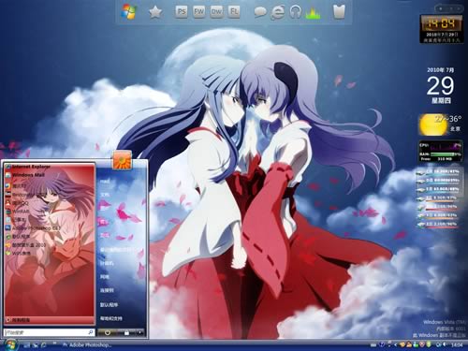Open 默认程序 link in right Start column
The image size is (468, 351).
coord(109,304)
